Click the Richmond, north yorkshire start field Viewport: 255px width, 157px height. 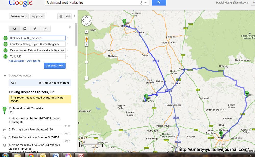(x=37, y=38)
